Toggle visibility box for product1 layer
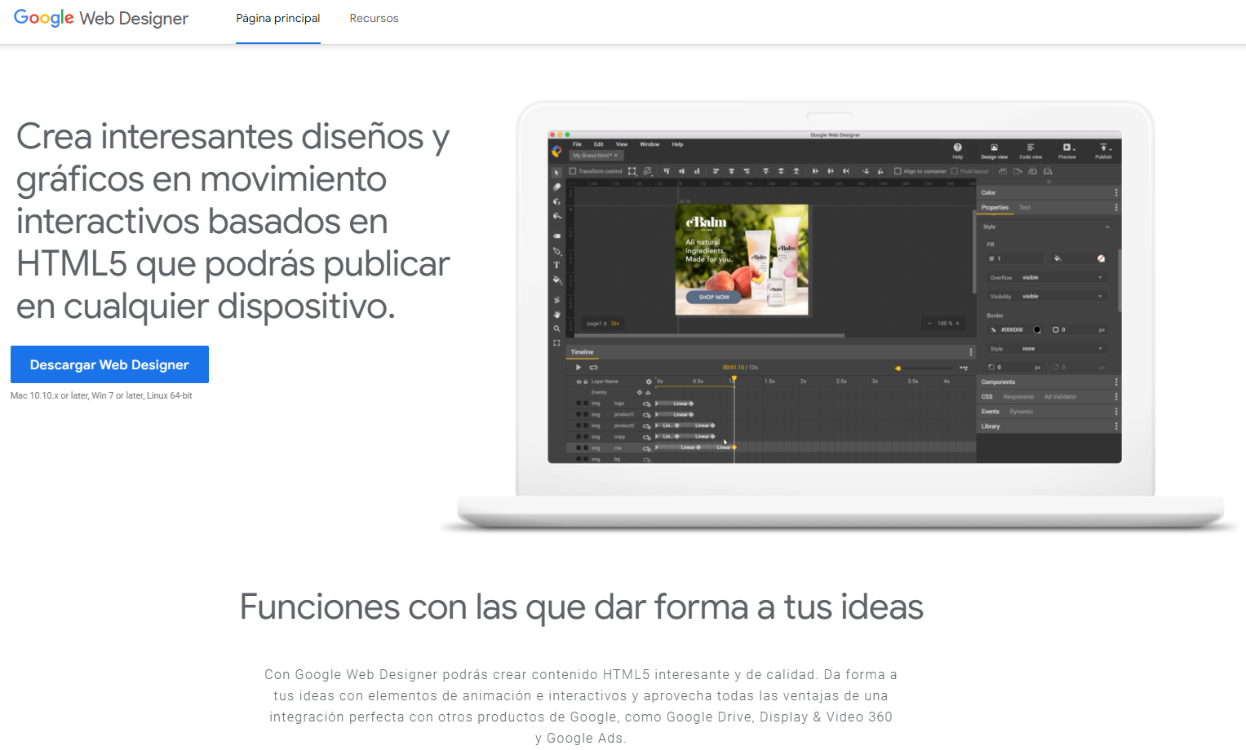The width and height of the screenshot is (1246, 750). 579,414
